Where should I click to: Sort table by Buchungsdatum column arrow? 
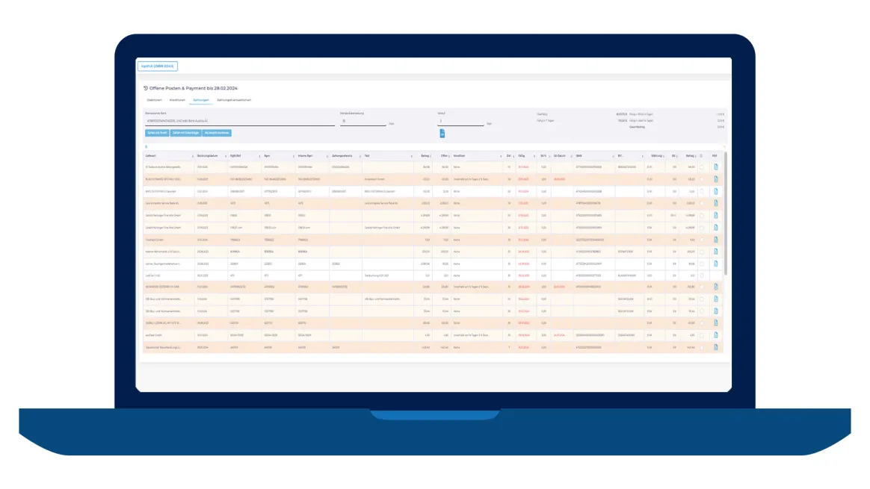tap(225, 156)
